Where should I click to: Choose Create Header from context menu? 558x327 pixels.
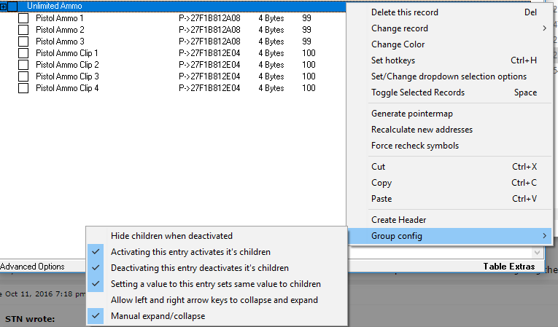point(398,220)
